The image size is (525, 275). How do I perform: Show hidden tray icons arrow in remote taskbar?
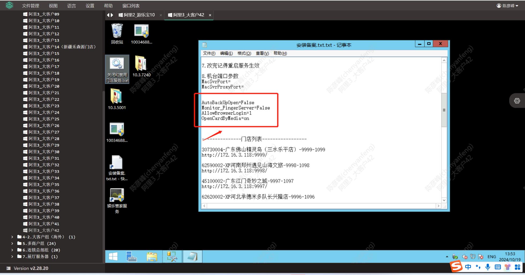coord(447,257)
